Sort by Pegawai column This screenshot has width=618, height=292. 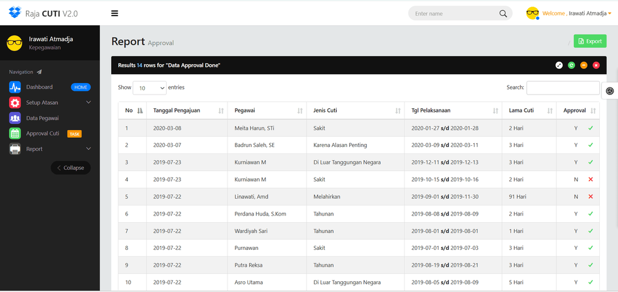[x=267, y=111]
